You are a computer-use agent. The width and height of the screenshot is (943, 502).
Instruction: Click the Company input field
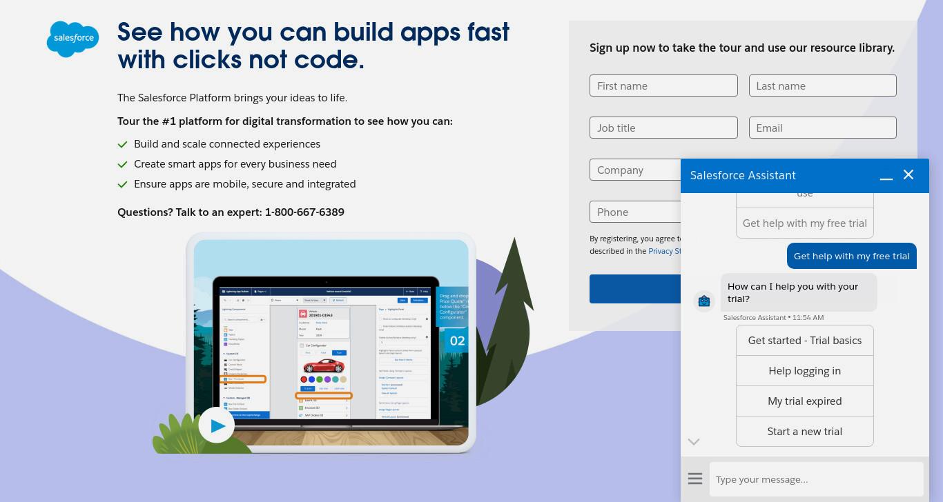click(x=635, y=170)
